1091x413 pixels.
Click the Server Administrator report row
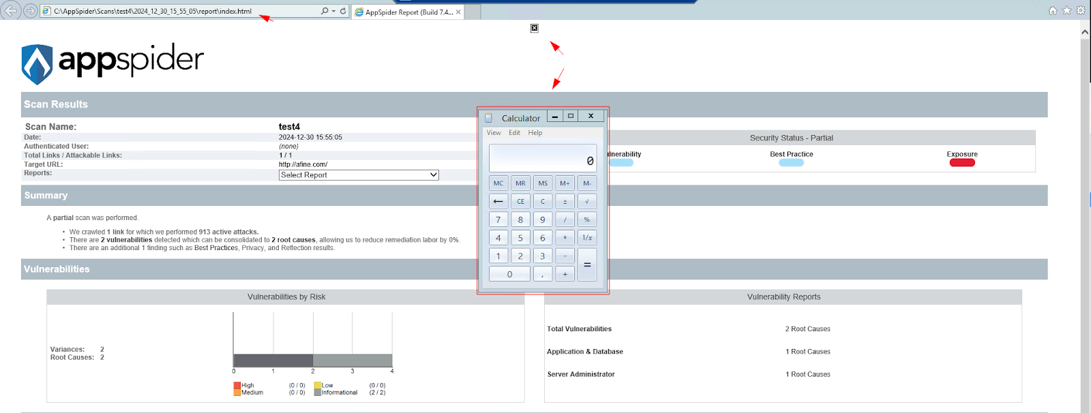783,374
